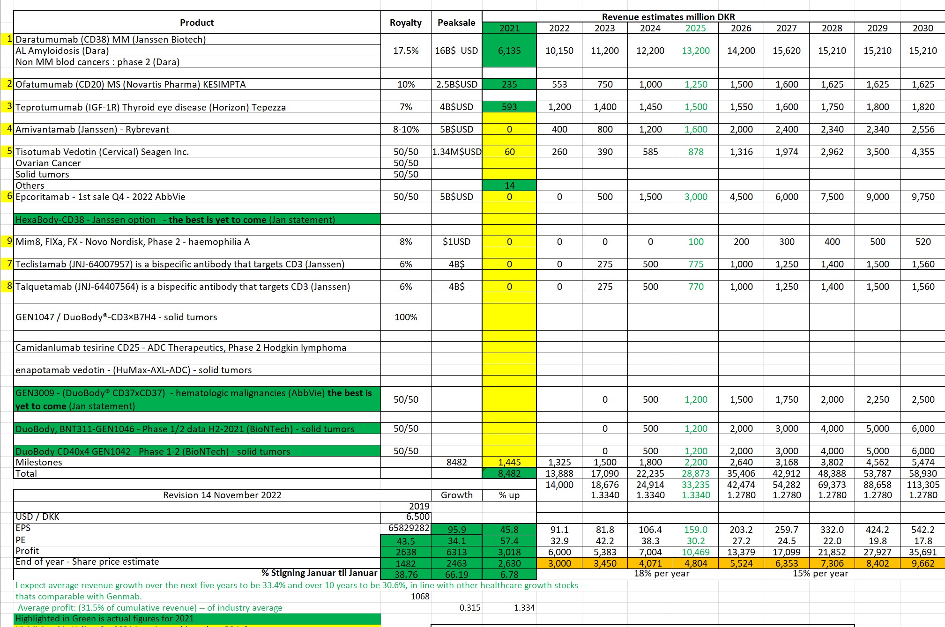Click the 1.34M$USD peaksale cell

pyautogui.click(x=456, y=152)
